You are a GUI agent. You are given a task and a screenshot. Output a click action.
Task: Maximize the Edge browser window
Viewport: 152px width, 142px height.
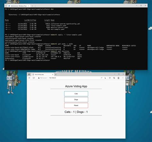click(119, 74)
